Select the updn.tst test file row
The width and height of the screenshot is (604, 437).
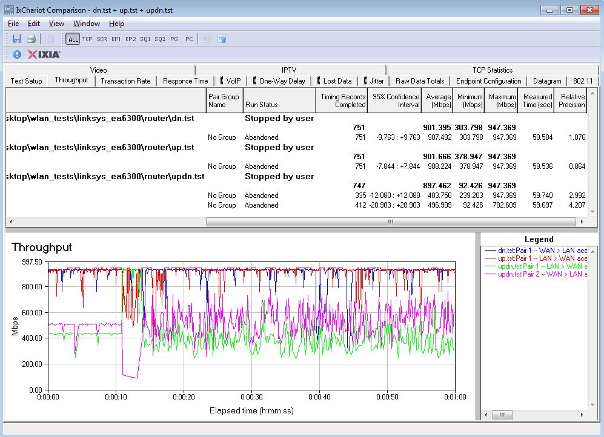point(296,177)
